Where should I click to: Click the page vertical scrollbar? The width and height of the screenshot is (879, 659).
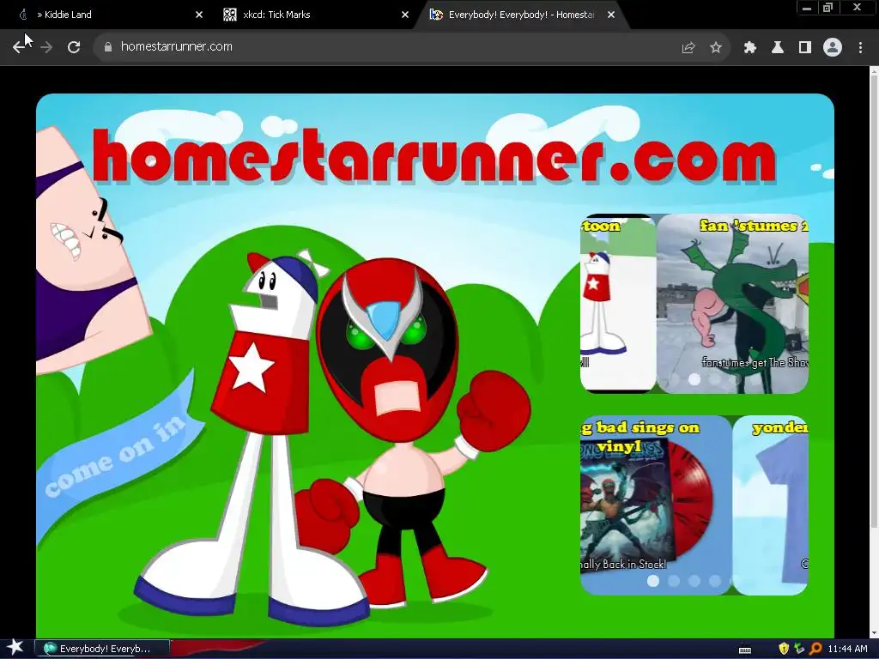coord(874,303)
